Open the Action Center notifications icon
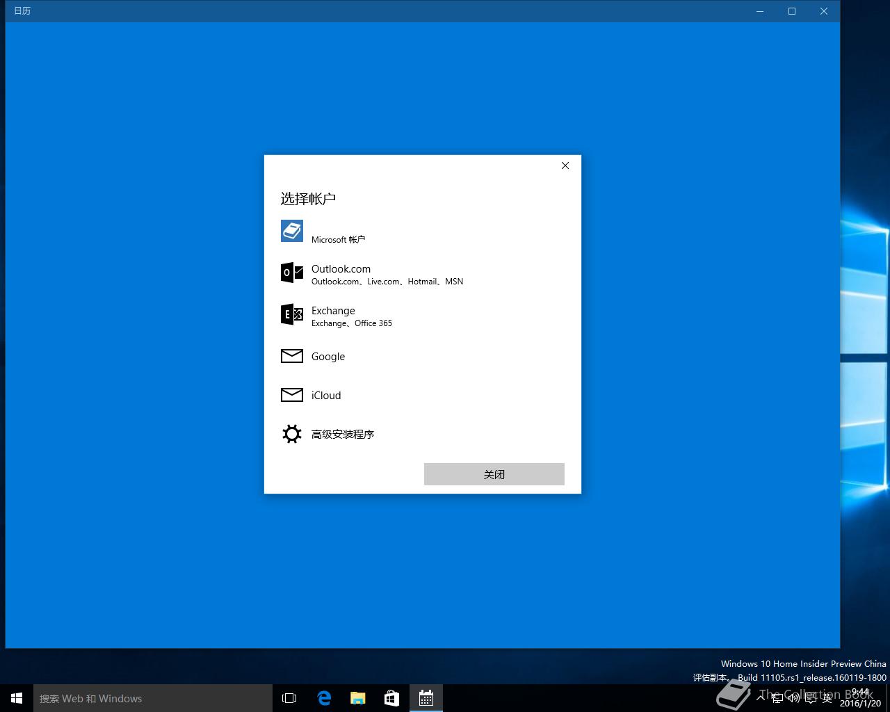This screenshot has height=712, width=890. (x=810, y=697)
